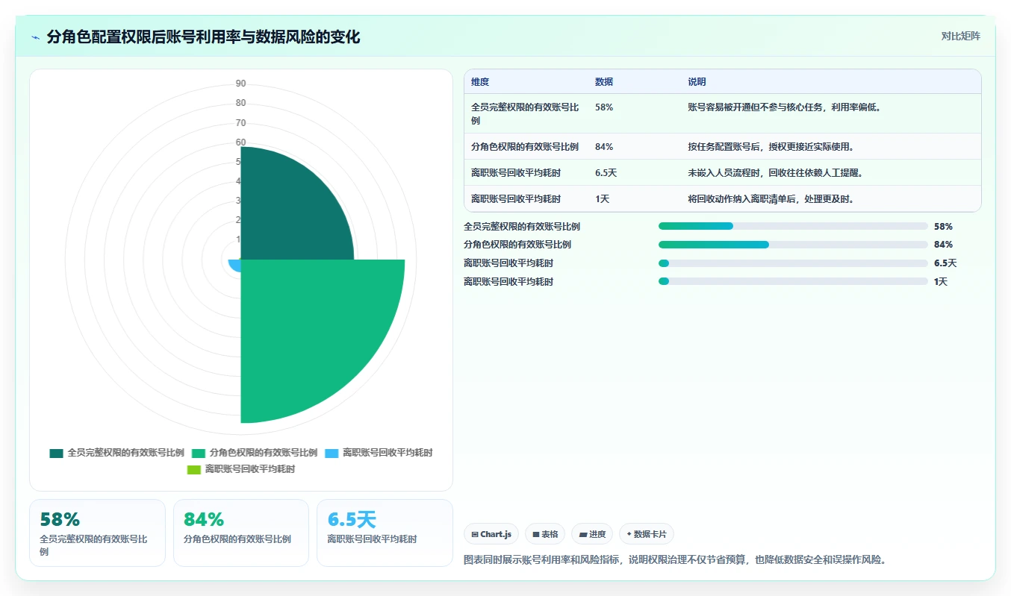This screenshot has height=596, width=1011.
Task: Click the lightning icon beside the dashboard title
Action: click(x=35, y=37)
